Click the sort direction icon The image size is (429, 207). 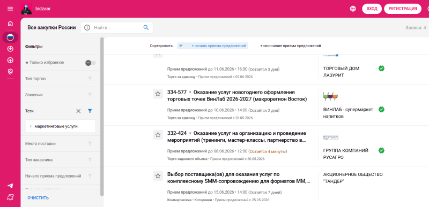coord(181,46)
